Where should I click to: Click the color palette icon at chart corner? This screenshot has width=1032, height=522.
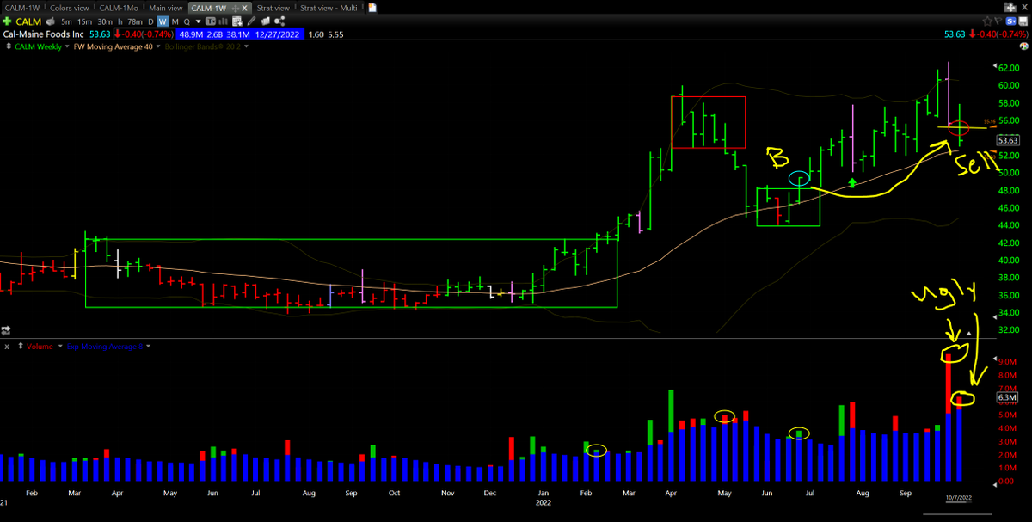point(1023,46)
